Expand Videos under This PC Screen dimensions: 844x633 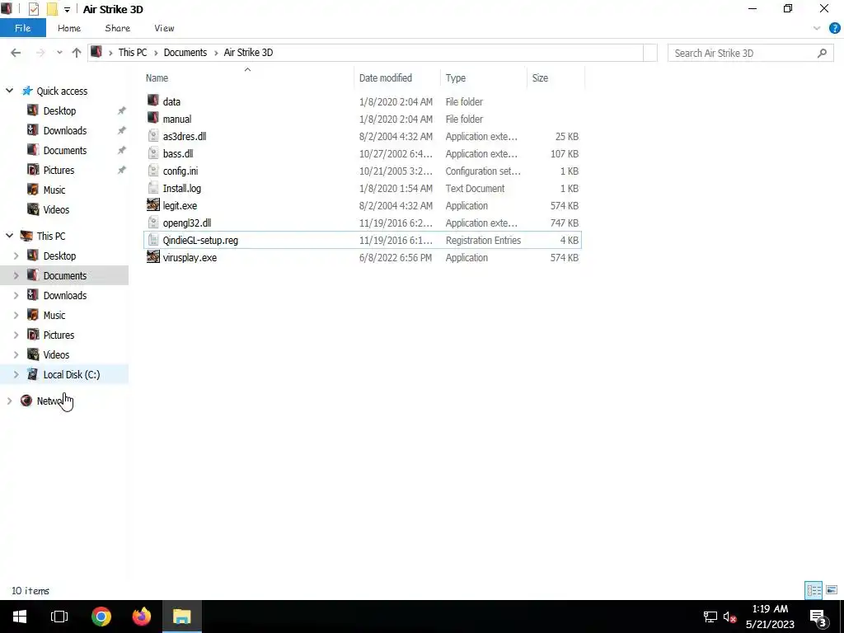pos(16,354)
